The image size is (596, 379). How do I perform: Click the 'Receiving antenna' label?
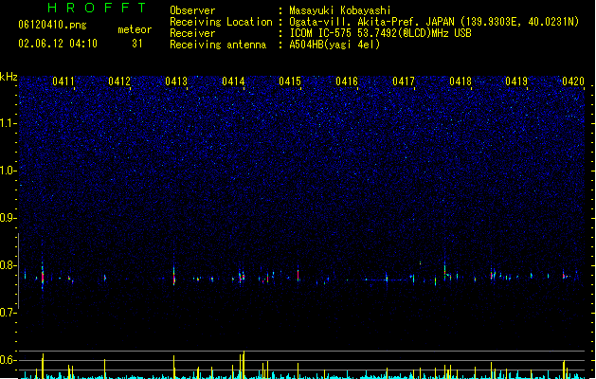click(218, 45)
